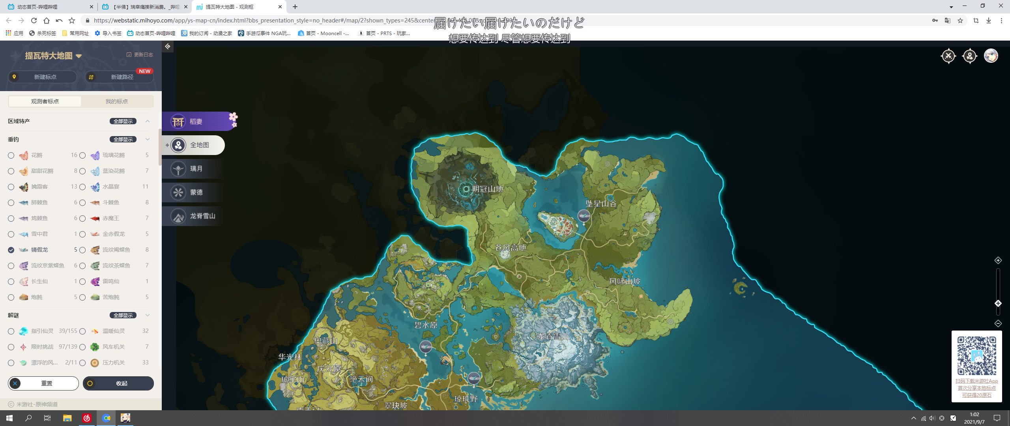
Task: Select the 璃月 region
Action: point(193,169)
